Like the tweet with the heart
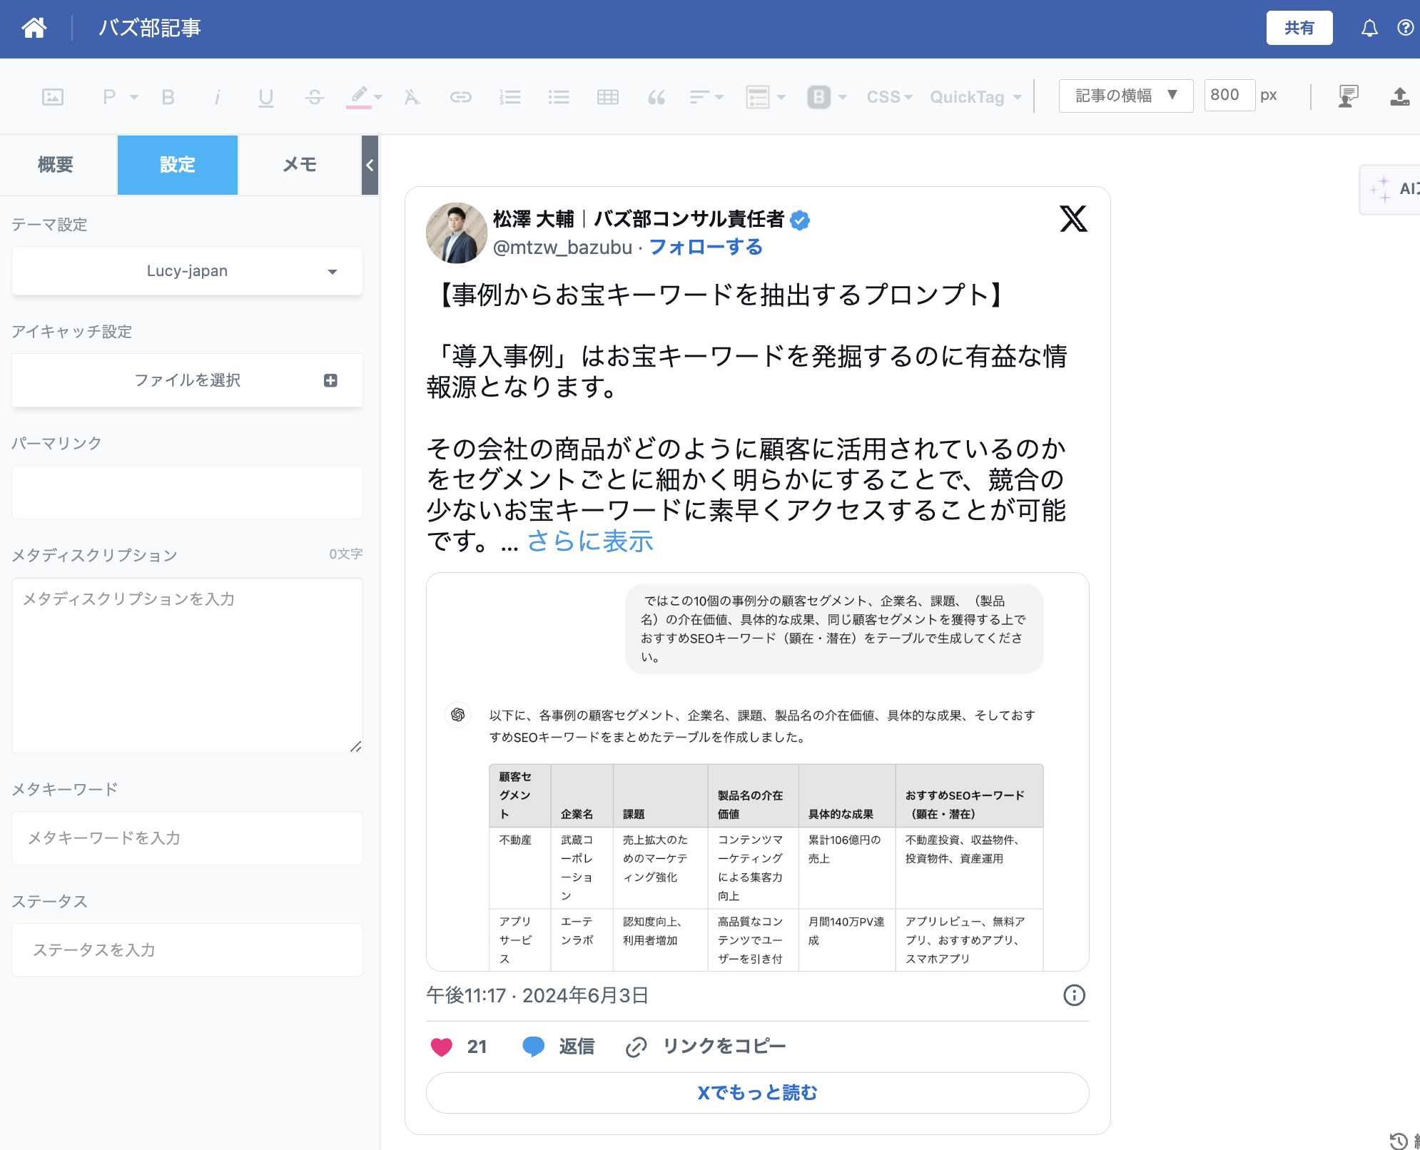 coord(442,1047)
